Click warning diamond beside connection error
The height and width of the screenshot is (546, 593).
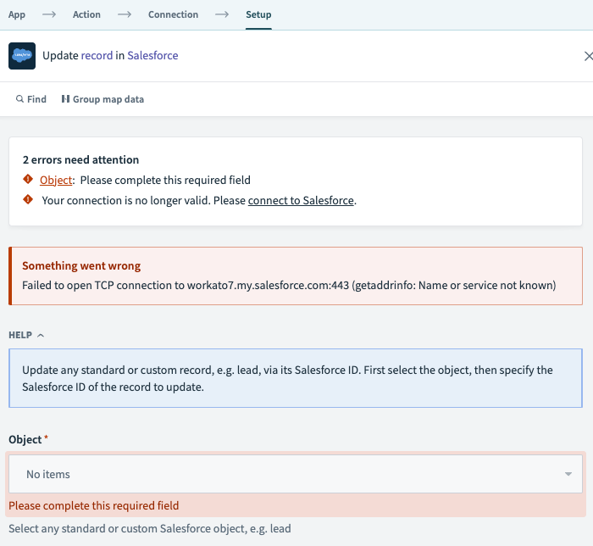click(28, 200)
